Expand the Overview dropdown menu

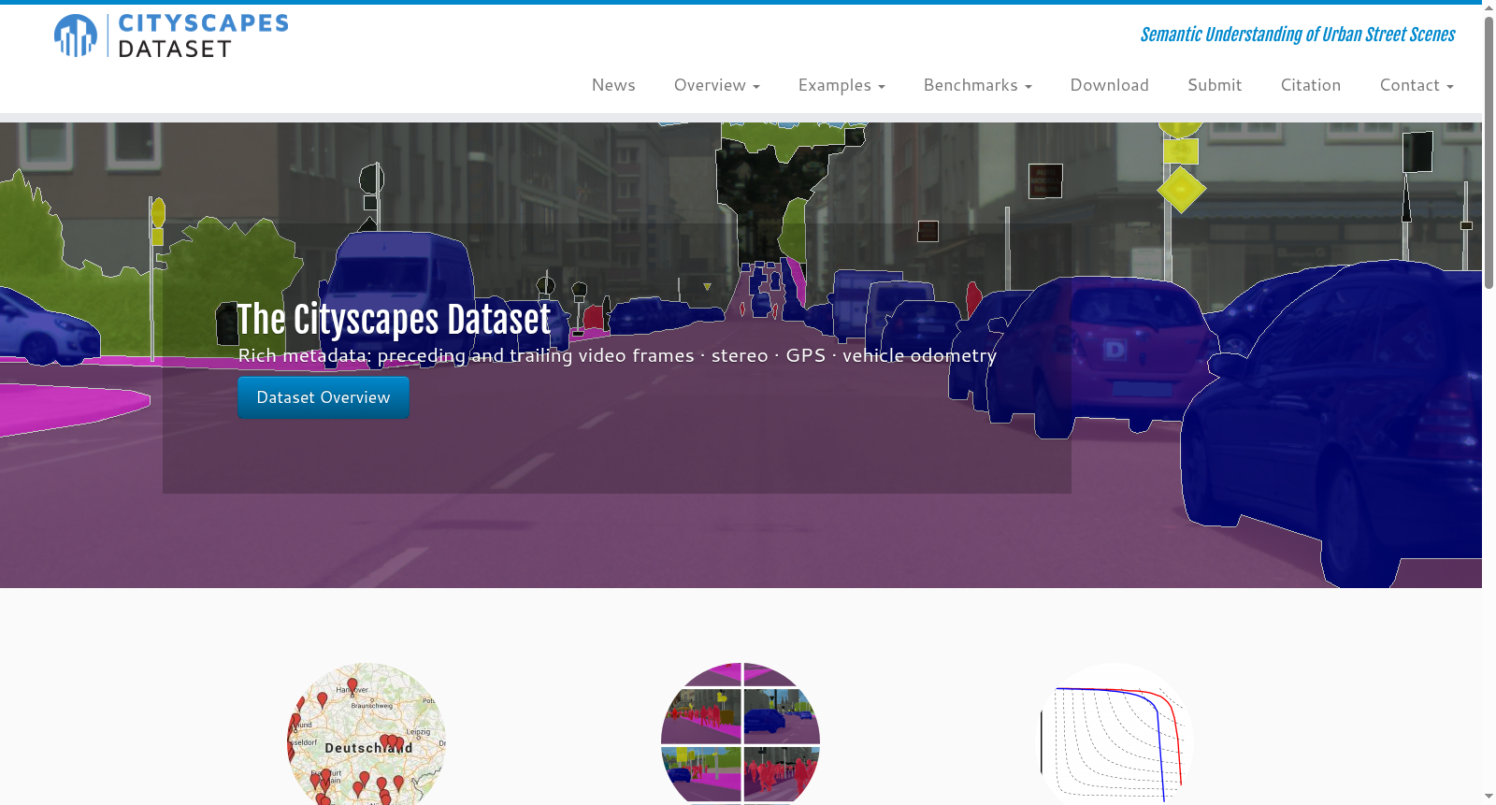tap(717, 85)
